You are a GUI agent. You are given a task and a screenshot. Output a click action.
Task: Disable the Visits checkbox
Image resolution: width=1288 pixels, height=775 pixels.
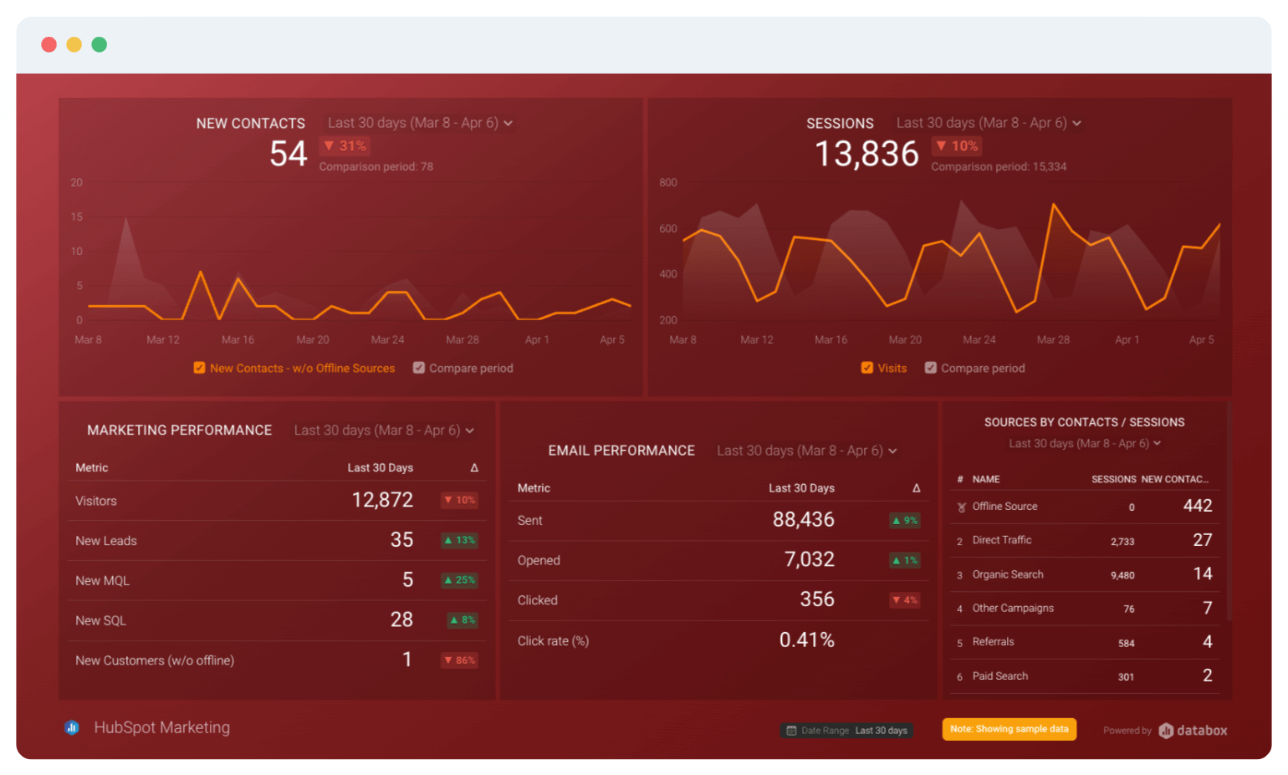pos(867,368)
